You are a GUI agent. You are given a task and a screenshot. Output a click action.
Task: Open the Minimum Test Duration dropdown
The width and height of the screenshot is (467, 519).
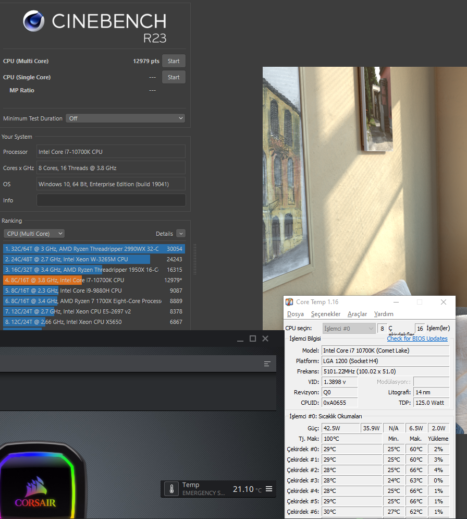pos(125,118)
